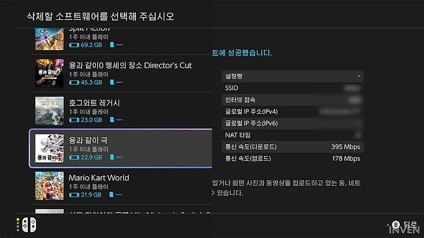Click the console storage icon beside 45.3 GB

point(74,82)
